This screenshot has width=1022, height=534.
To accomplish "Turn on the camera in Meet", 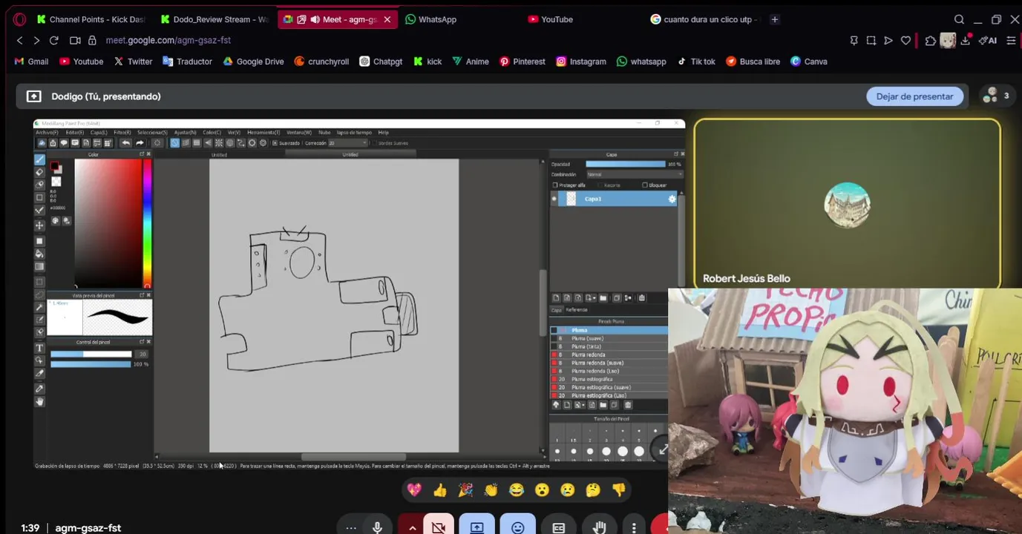I will coord(439,527).
